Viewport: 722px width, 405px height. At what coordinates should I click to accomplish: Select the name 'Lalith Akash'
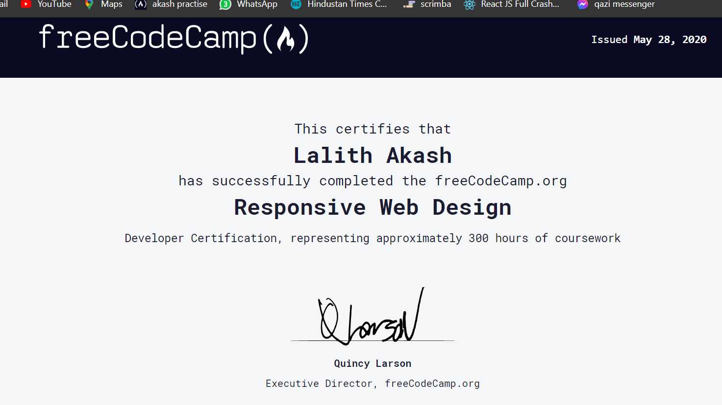(x=373, y=156)
